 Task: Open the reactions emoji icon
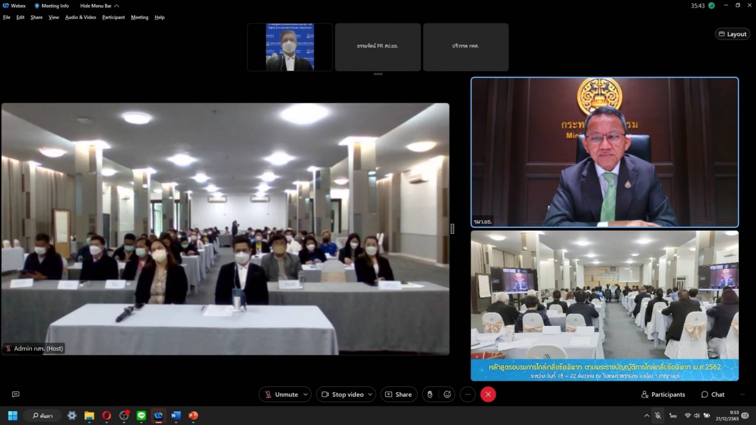tap(447, 394)
